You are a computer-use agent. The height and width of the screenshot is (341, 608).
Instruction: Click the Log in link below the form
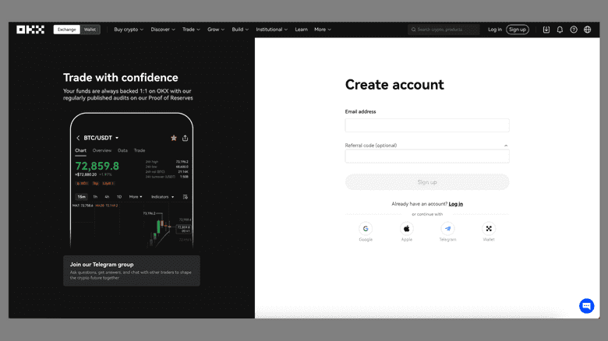456,204
